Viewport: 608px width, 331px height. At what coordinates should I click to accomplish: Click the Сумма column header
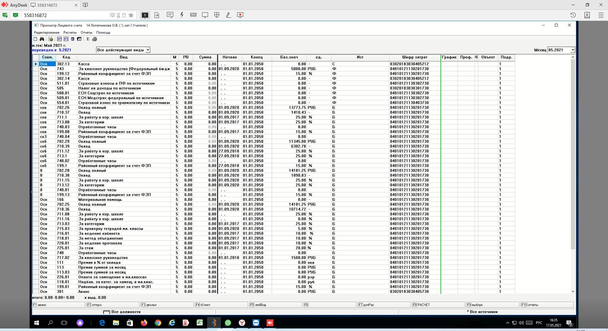205,57
